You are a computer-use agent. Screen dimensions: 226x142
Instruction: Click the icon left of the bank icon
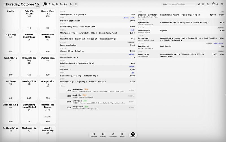(x=199, y=4)
